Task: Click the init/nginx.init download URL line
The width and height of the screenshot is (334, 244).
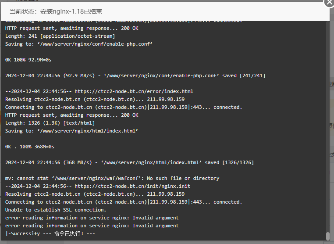Action: 98,186
